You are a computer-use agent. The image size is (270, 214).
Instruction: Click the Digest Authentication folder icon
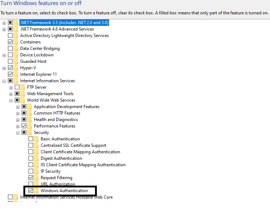[36, 158]
